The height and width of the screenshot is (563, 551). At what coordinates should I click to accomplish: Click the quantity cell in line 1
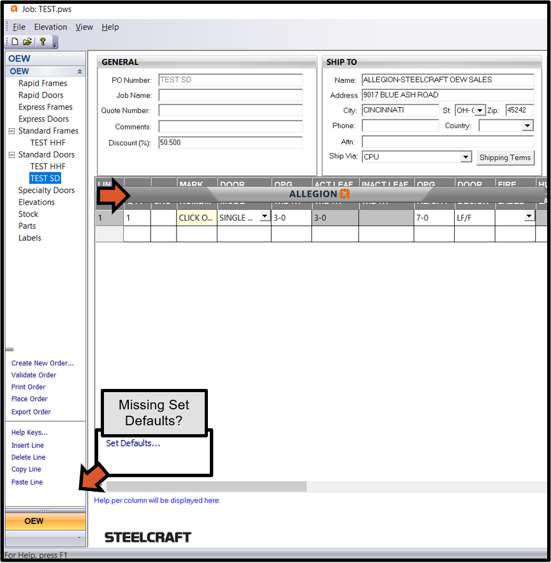[137, 217]
